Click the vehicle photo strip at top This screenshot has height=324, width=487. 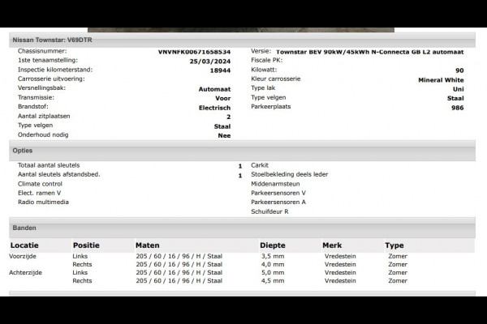tap(243, 29)
